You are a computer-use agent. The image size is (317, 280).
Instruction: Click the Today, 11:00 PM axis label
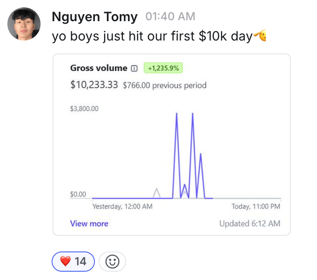pyautogui.click(x=256, y=206)
